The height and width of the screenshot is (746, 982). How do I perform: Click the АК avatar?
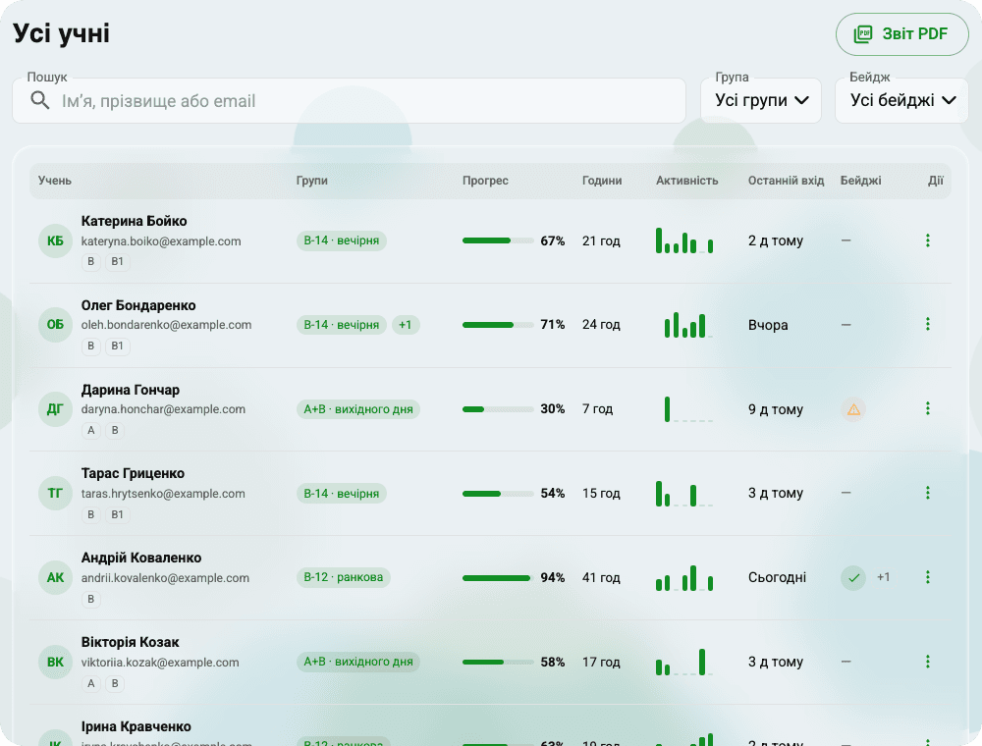[x=55, y=577]
